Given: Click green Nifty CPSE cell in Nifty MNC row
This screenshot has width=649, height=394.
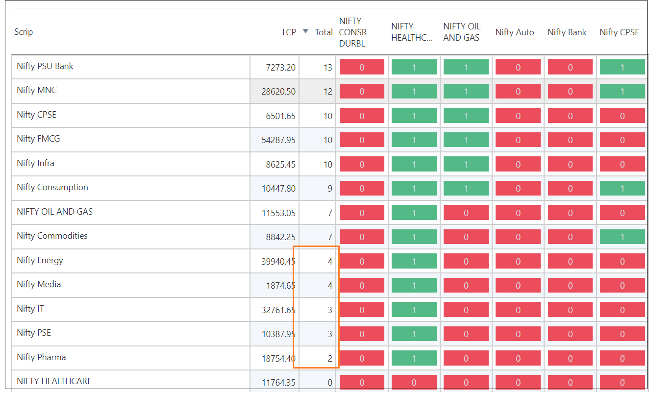Looking at the screenshot, I should pyautogui.click(x=623, y=92).
